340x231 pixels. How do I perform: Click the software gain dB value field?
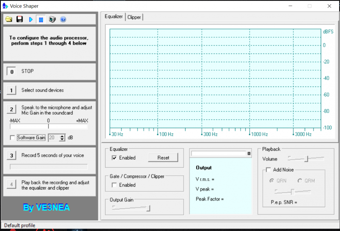point(54,138)
